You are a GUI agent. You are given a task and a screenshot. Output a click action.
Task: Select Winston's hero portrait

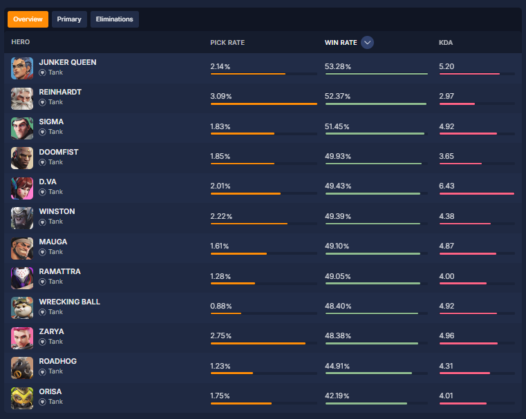point(22,217)
